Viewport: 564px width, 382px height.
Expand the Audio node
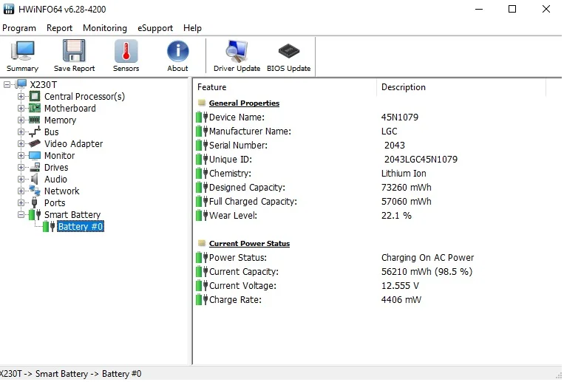[21, 179]
